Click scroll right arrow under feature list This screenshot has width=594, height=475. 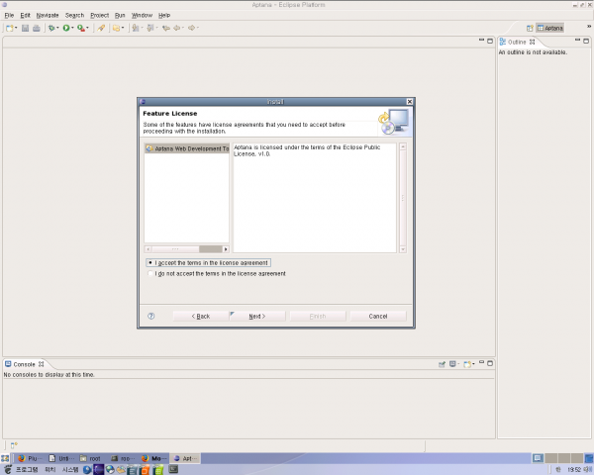click(226, 248)
